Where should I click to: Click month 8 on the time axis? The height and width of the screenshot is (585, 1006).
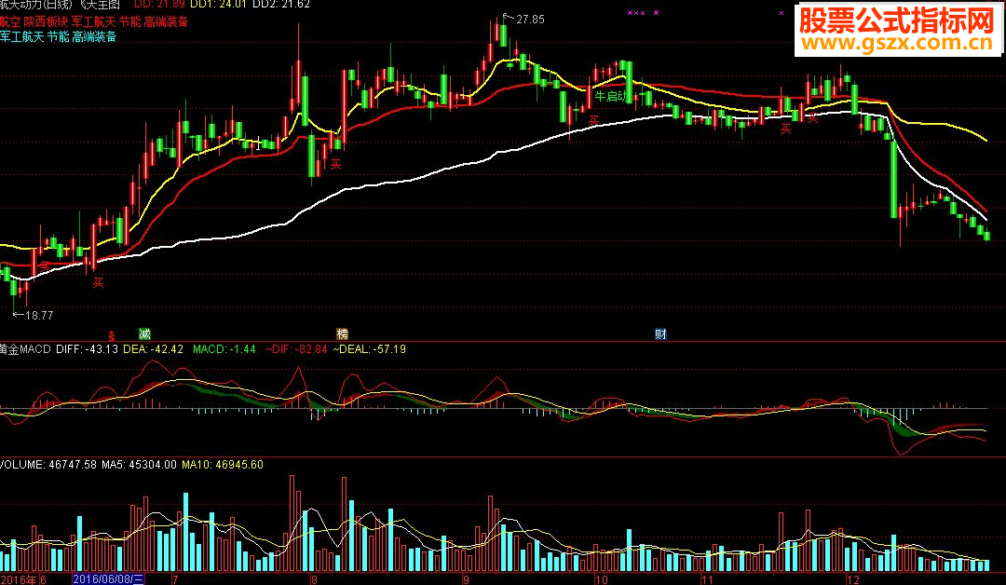coord(313,579)
